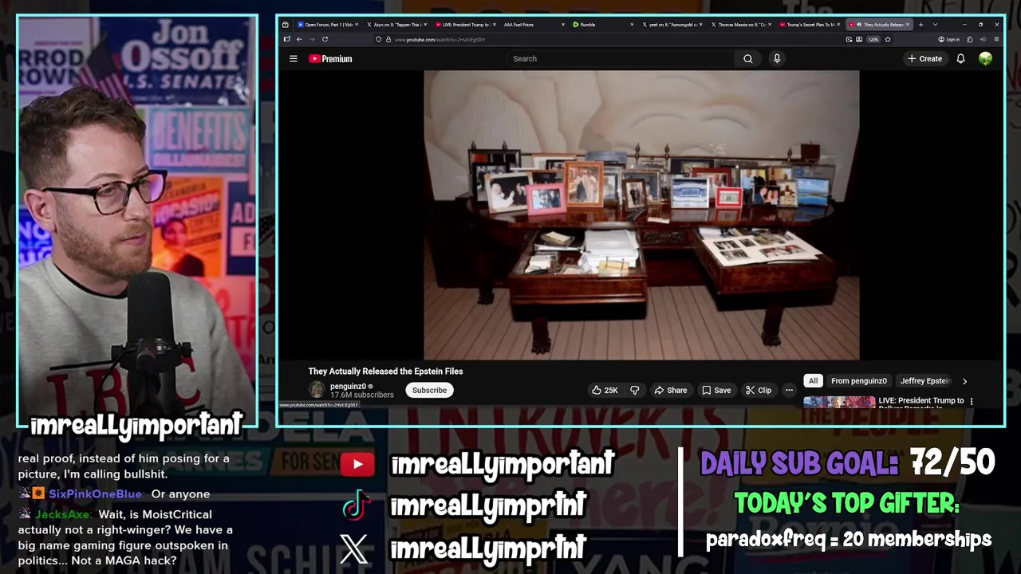
Task: Expand the list all tabs chevron
Action: [935, 25]
